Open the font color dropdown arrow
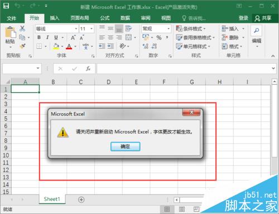The image size is (279, 214). pos(75,46)
